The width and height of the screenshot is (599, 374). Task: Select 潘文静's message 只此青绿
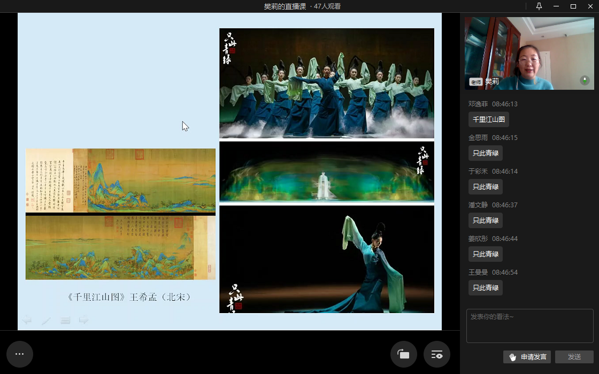pos(486,220)
